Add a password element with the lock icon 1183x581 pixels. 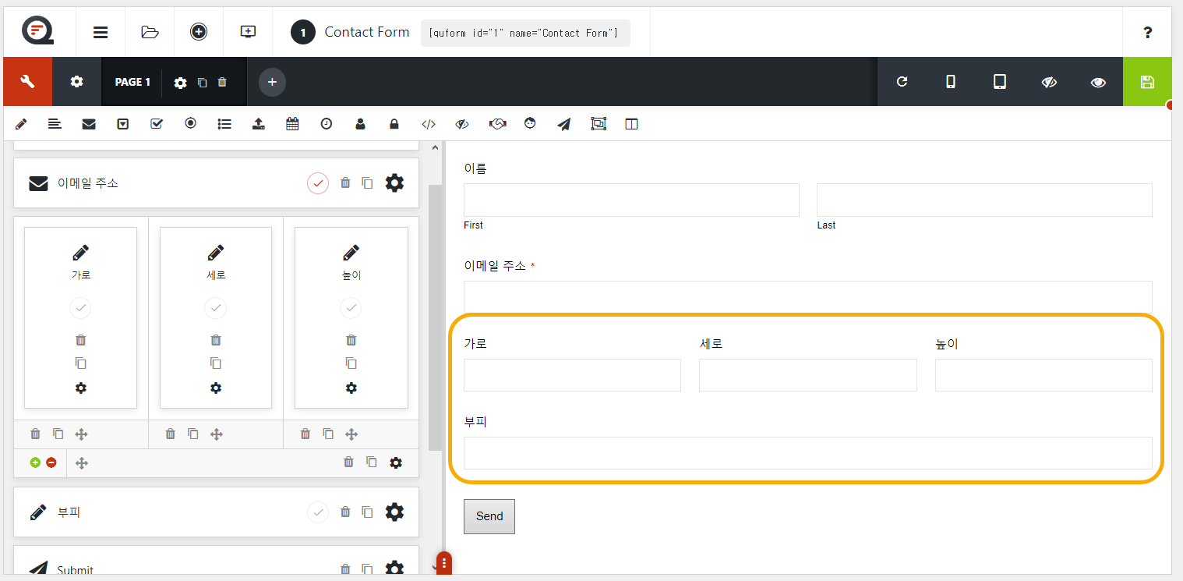pyautogui.click(x=394, y=123)
